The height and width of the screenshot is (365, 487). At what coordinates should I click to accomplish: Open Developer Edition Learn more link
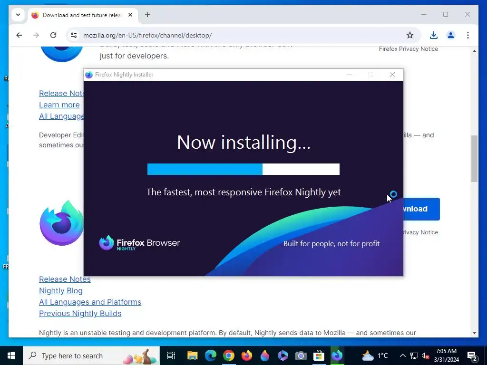[59, 105]
